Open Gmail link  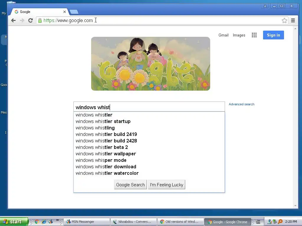coord(224,35)
